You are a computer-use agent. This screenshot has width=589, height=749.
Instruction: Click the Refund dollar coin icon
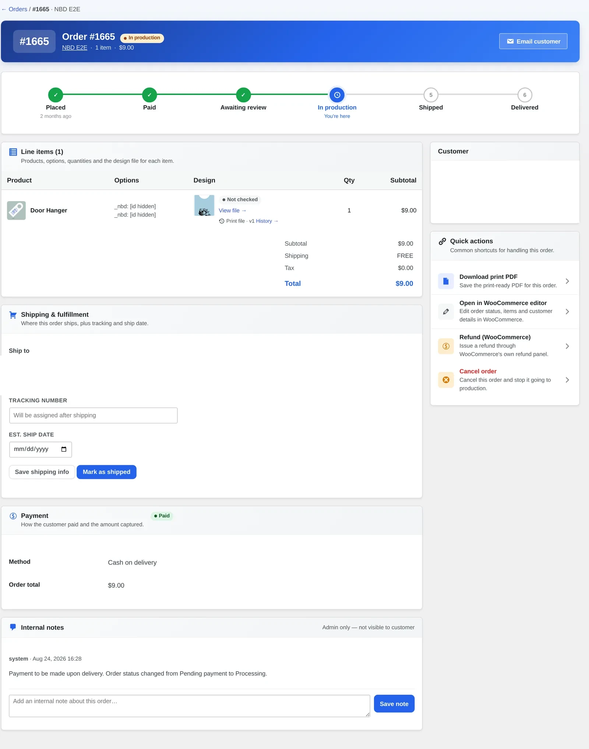[x=446, y=346]
